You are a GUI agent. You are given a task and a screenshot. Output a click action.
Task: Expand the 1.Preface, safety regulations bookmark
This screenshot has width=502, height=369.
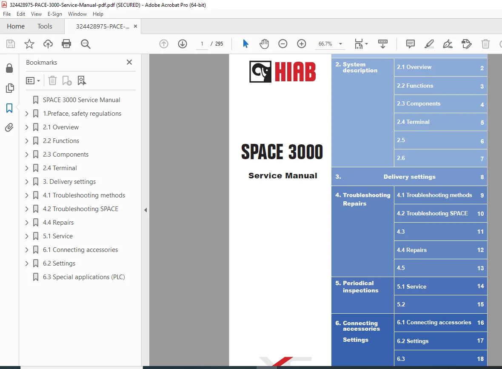[27, 114]
